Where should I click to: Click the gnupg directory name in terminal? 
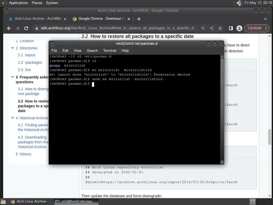(54, 66)
